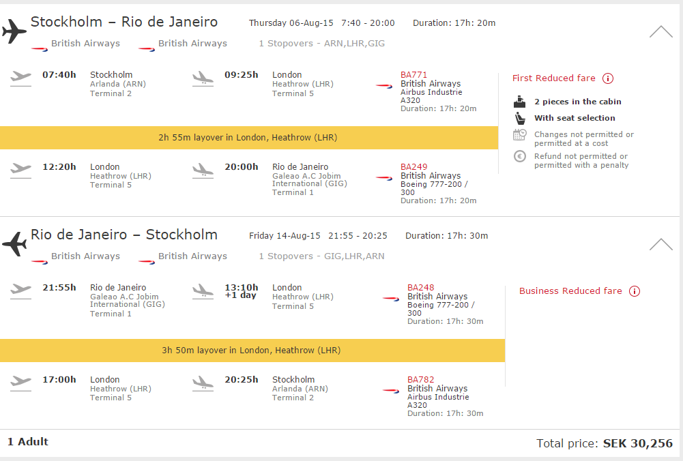Click the departure icon next to 07:40h Stockholm

(21, 78)
